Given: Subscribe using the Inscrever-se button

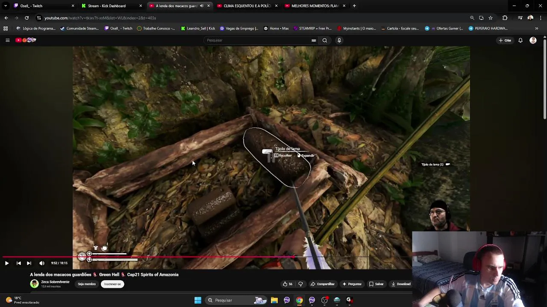Looking at the screenshot, I should coord(112,284).
